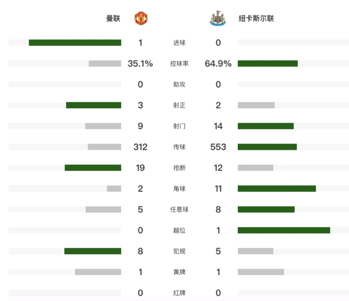
Task: Click the 35.1% possession value
Action: tap(140, 64)
